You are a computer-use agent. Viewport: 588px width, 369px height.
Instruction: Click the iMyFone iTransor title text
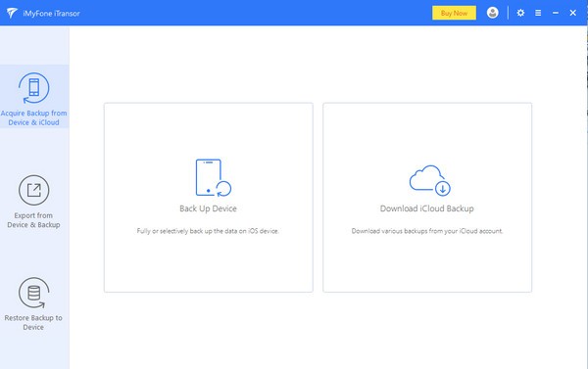click(51, 14)
